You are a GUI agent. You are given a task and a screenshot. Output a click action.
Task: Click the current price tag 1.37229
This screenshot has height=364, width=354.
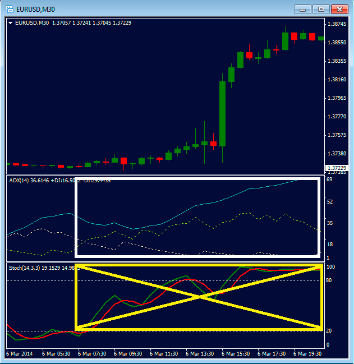(336, 168)
